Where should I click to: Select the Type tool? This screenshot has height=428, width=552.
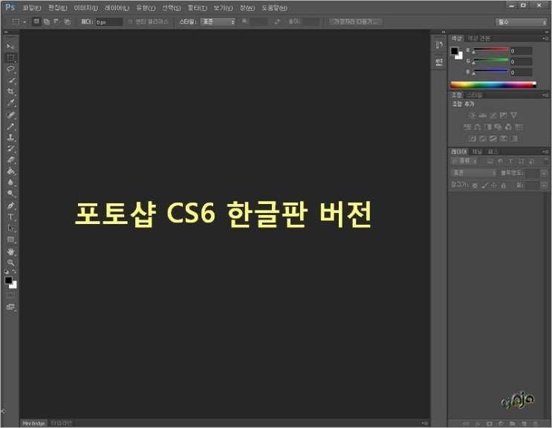pyautogui.click(x=10, y=217)
